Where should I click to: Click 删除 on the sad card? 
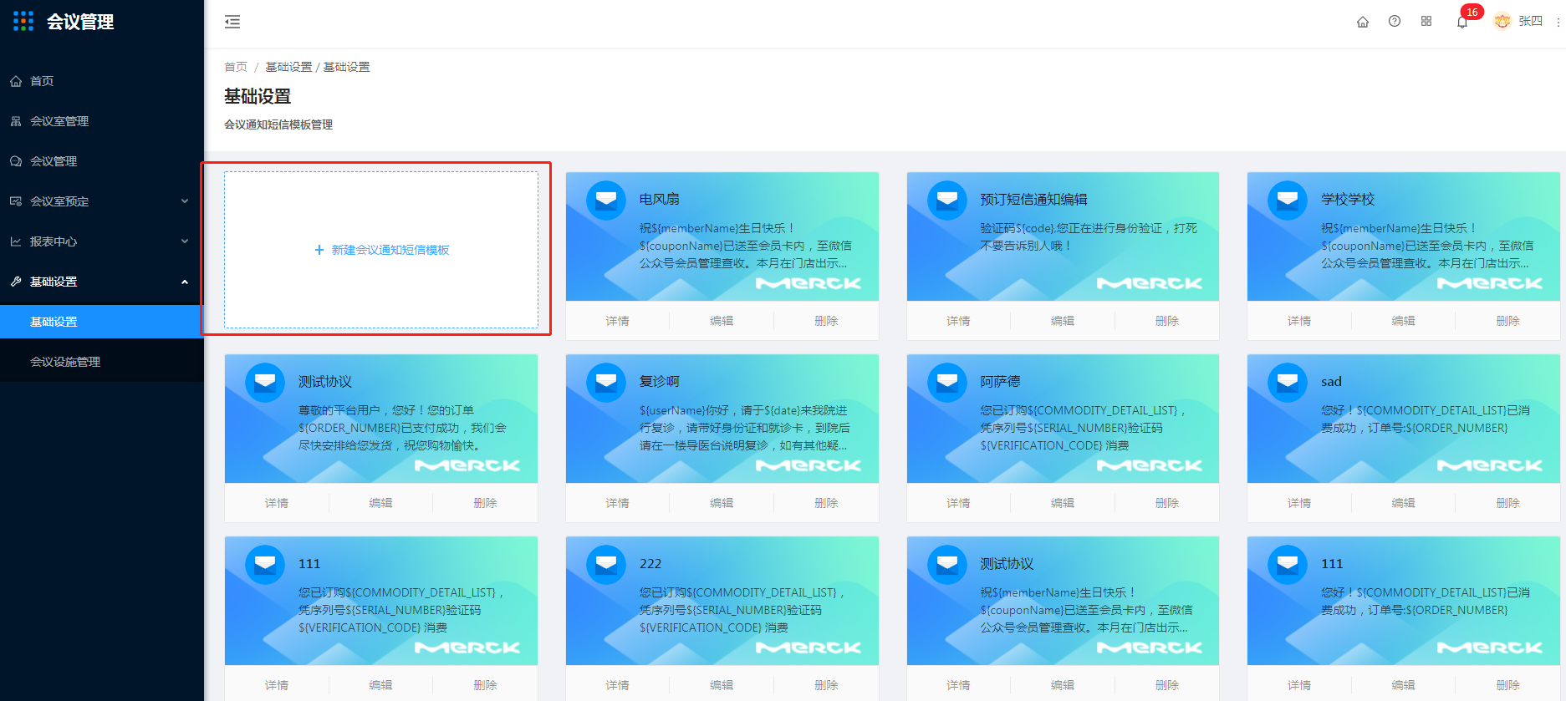point(1507,503)
